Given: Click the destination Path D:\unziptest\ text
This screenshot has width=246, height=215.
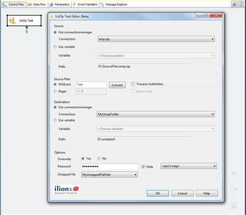Looking at the screenshot, I should point(106,139).
